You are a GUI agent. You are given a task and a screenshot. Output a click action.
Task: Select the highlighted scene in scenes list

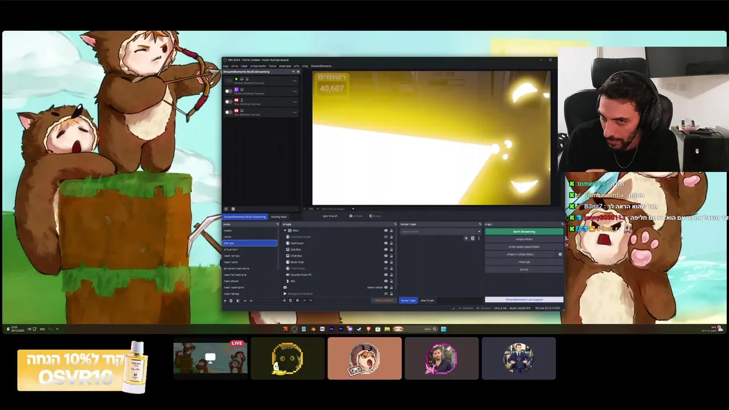(249, 243)
